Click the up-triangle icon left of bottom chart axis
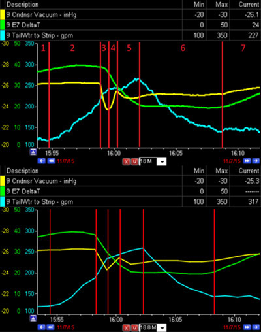This screenshot has height=332, width=261. pos(33,318)
